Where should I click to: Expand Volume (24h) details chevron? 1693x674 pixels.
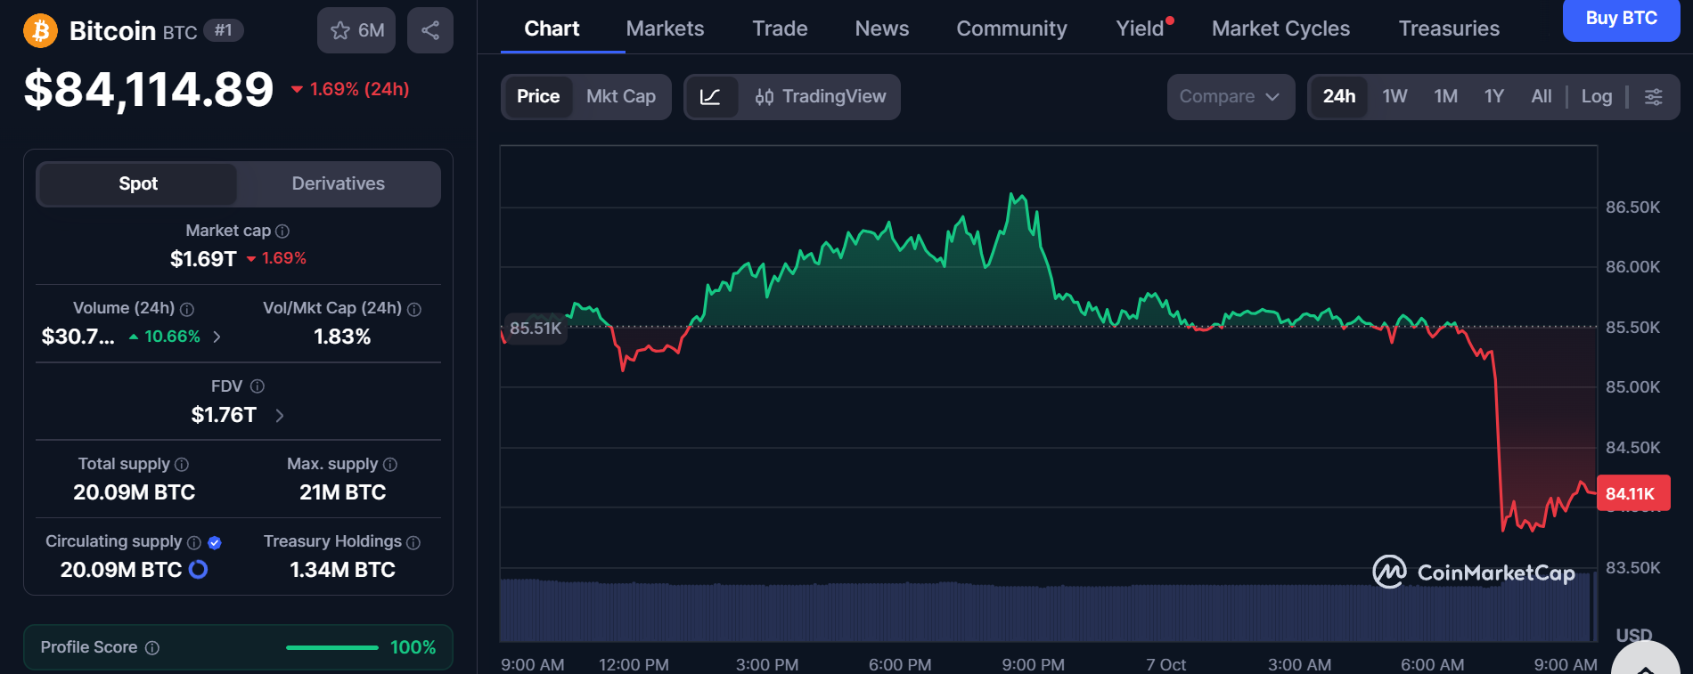[217, 337]
